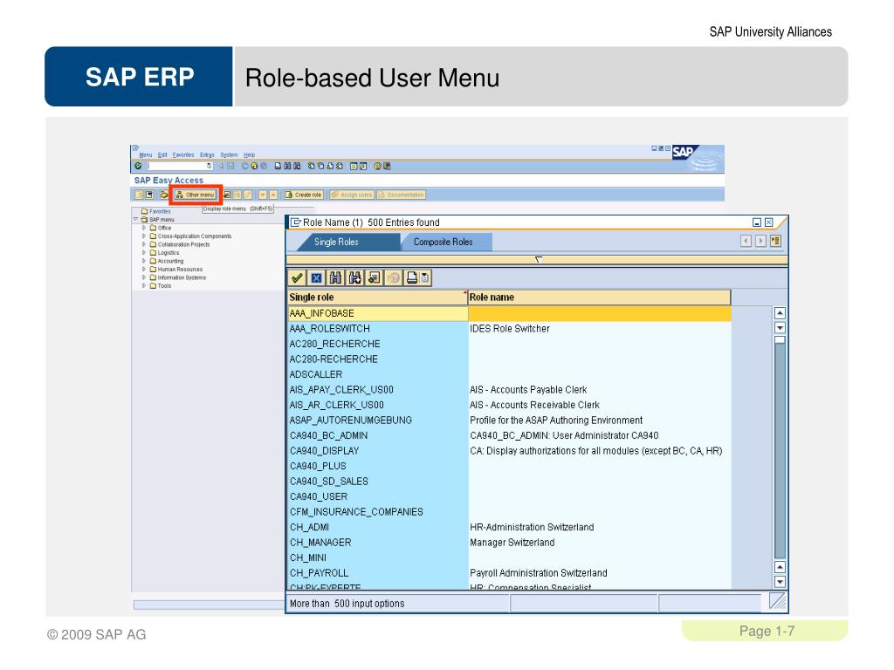Click the Role name column header
This screenshot has height=670, width=894.
point(599,297)
